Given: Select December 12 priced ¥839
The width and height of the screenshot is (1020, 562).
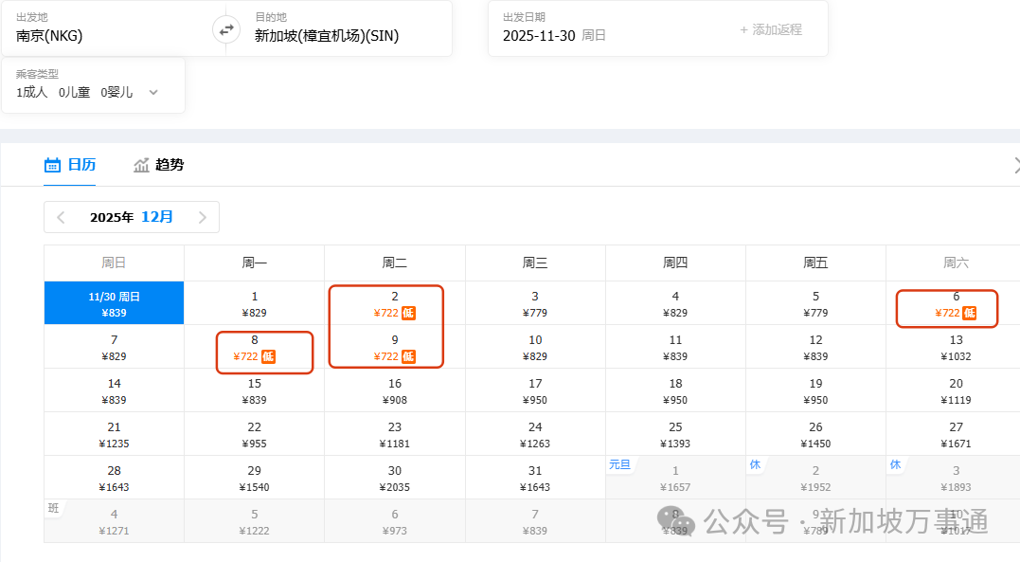Looking at the screenshot, I should (x=815, y=347).
